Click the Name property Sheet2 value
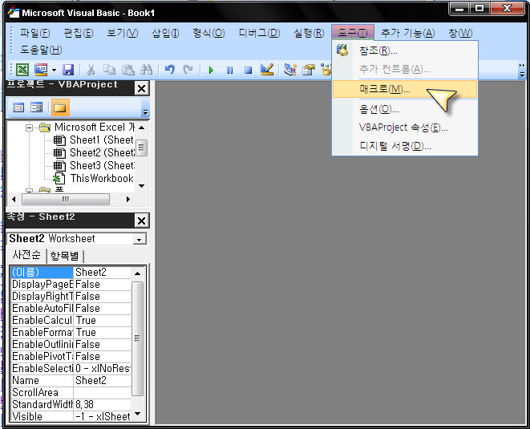Screen dimensions: 530x429 click(102, 381)
